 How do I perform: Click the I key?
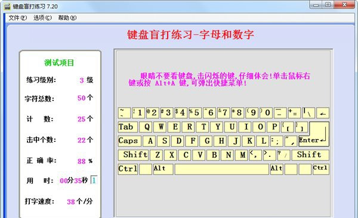click(x=246, y=127)
